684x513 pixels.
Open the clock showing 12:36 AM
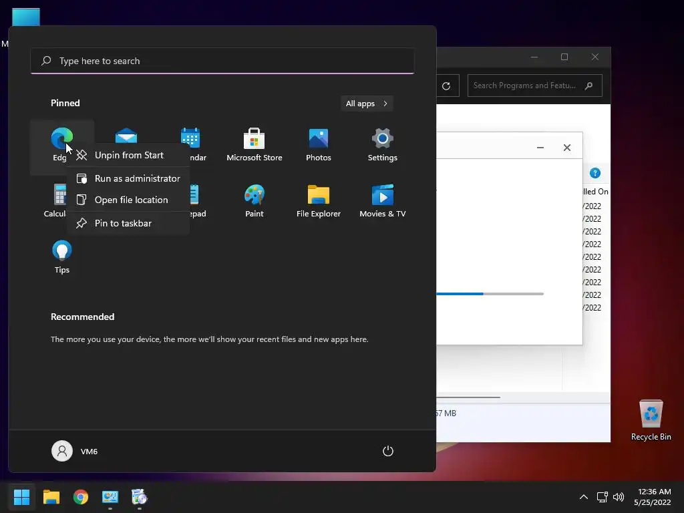click(653, 497)
